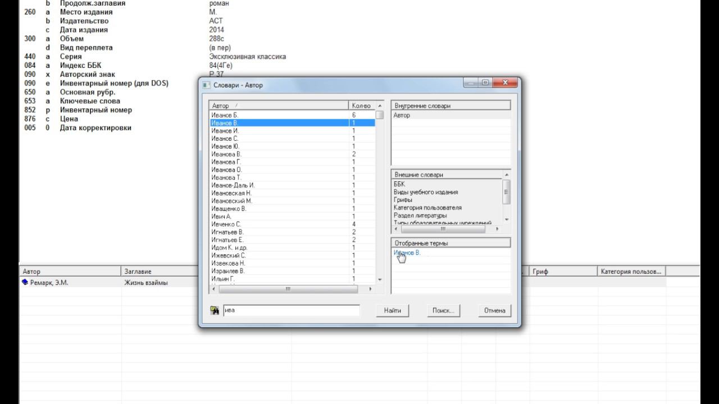The image size is (719, 404).
Task: Select author Иванова В. in list
Action: point(226,154)
